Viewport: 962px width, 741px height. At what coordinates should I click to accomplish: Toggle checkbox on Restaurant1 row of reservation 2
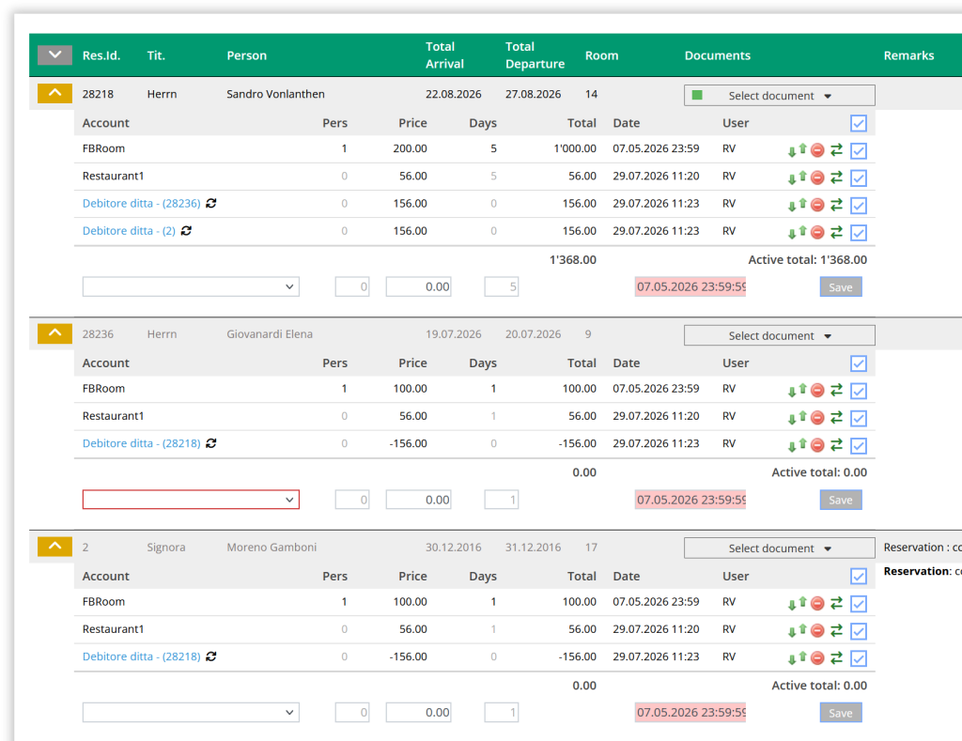(859, 631)
